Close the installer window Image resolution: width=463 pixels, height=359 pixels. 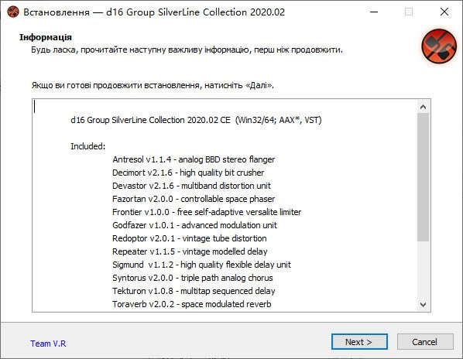(x=444, y=12)
